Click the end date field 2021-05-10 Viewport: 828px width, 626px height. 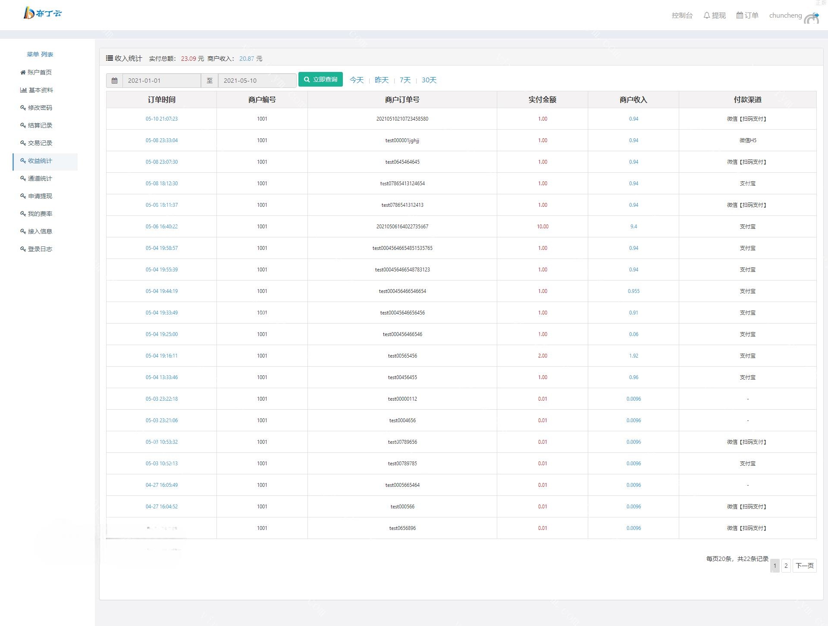[x=257, y=81]
